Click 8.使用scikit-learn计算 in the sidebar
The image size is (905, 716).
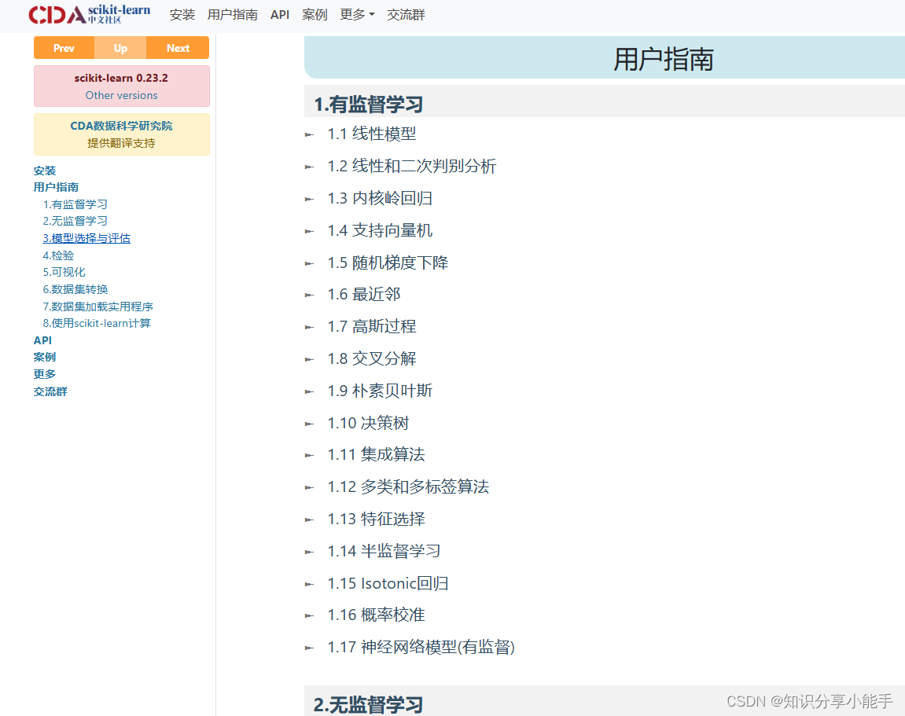(x=97, y=322)
